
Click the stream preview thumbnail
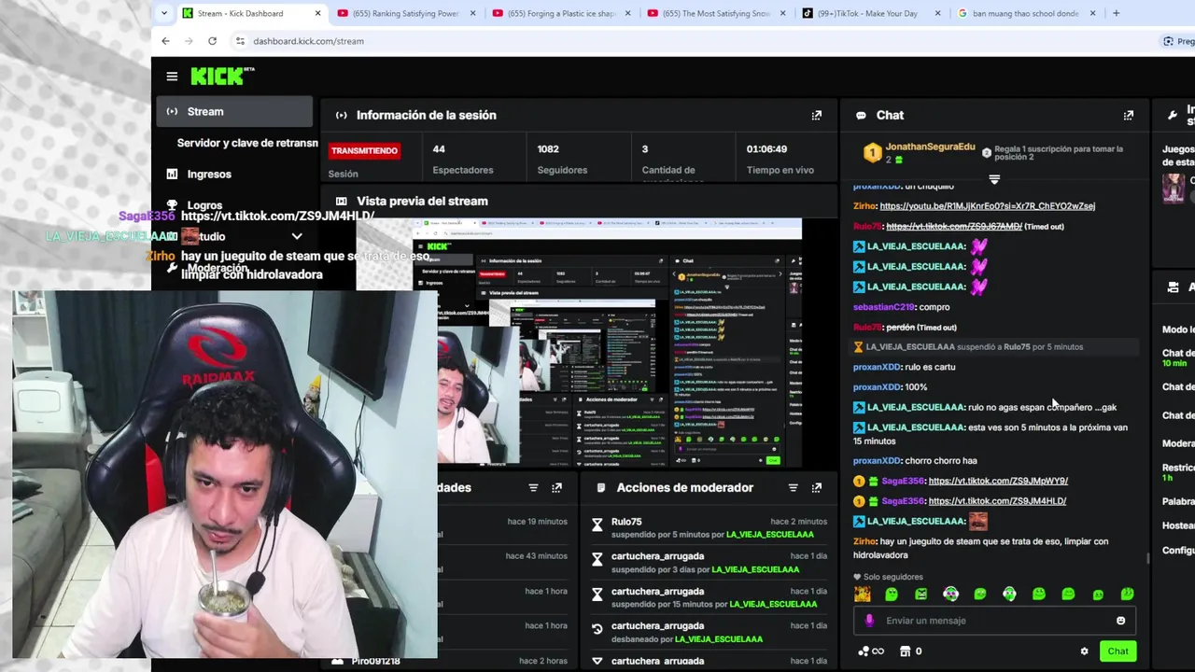[579, 343]
